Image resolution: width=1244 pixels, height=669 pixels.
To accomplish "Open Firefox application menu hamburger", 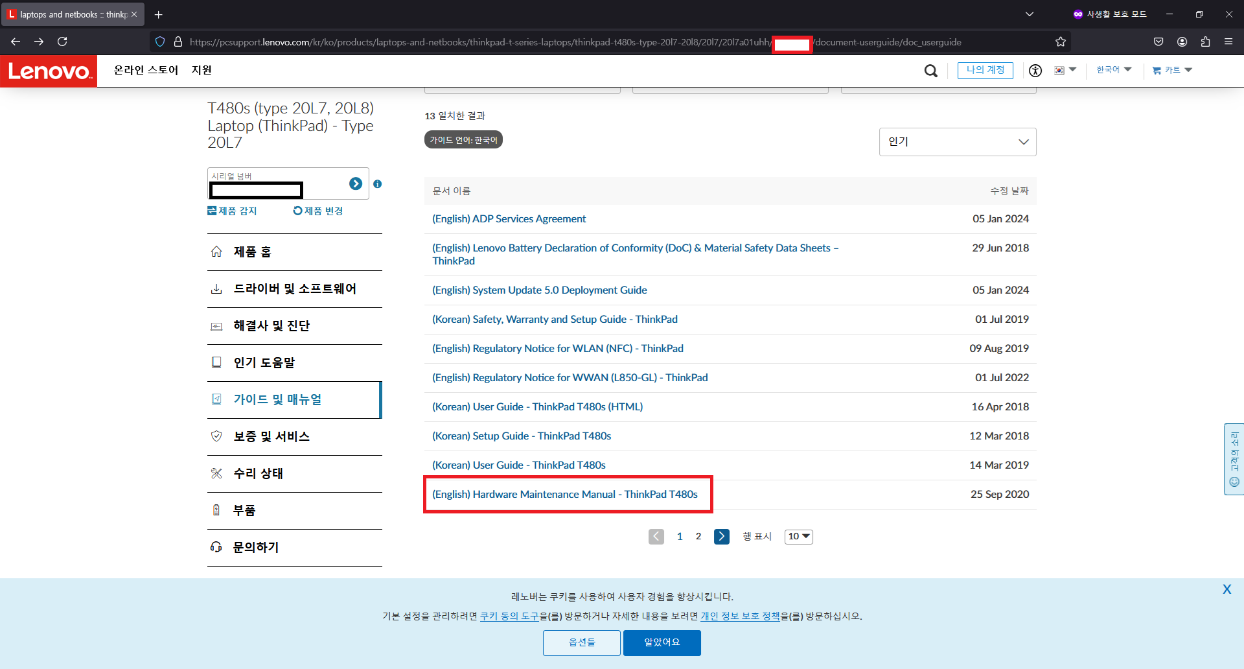I will coord(1228,41).
